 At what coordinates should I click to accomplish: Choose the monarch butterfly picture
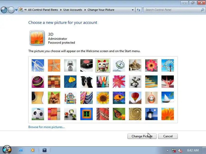tap(119, 114)
